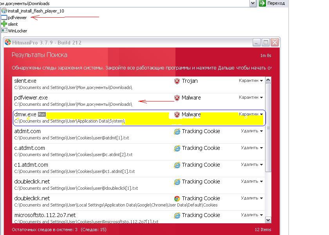
Task: Click the green Переход arrow icon
Action: [x=262, y=4]
